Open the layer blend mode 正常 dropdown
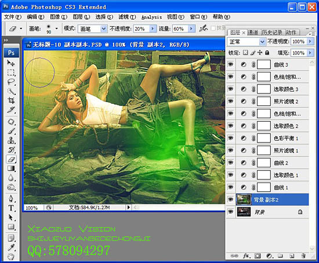 tap(262, 42)
